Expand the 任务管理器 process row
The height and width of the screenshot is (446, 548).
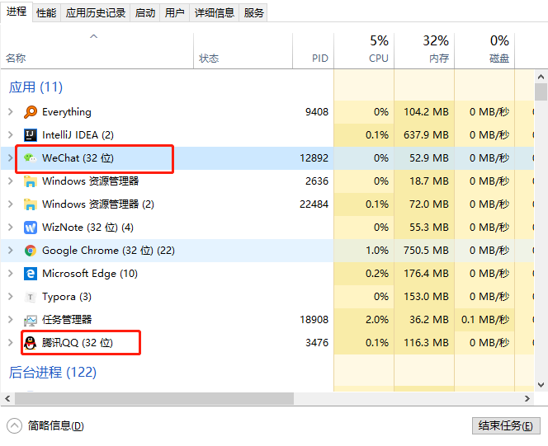coord(11,319)
